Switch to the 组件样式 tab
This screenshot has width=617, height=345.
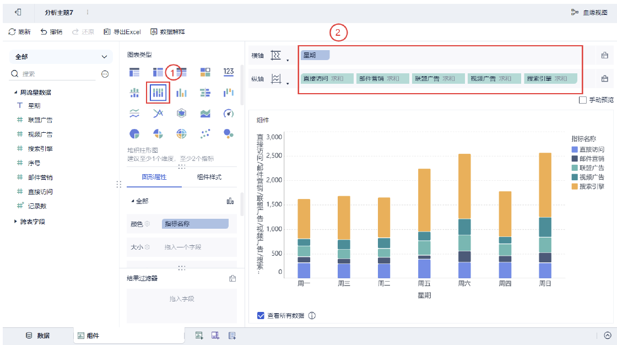click(x=209, y=177)
